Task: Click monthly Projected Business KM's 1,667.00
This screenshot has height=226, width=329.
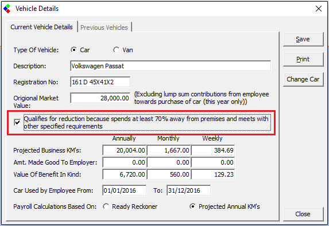Action: pos(169,150)
